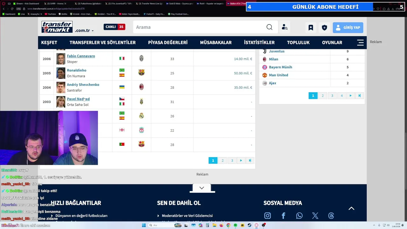Switch to Stream - Kick Dashboard browser tab
The width and height of the screenshot is (407, 229).
[27, 3]
